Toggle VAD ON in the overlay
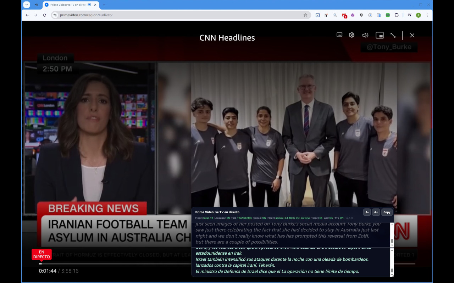This screenshot has height=283, width=454. point(328,218)
